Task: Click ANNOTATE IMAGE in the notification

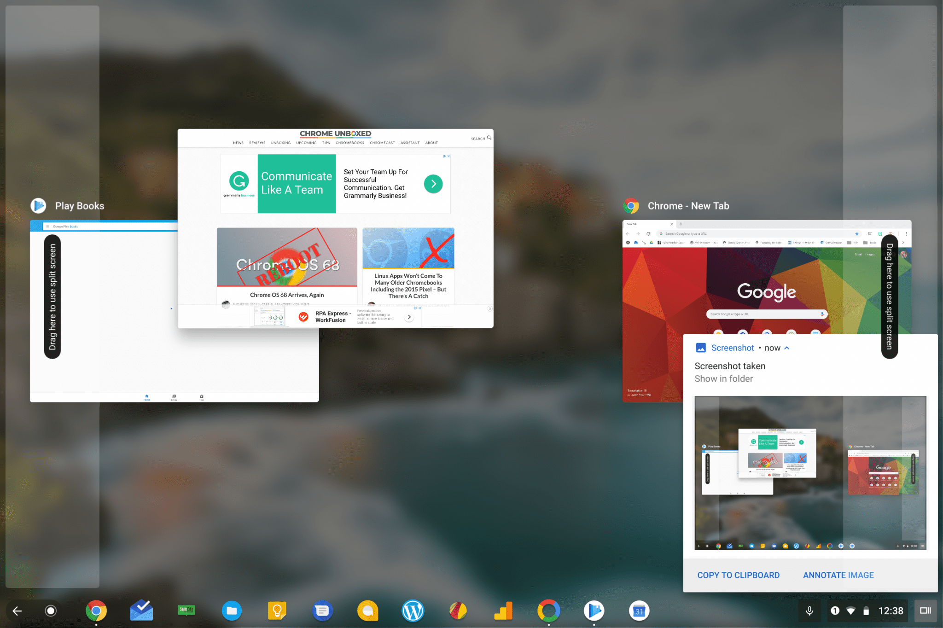Action: 838,575
